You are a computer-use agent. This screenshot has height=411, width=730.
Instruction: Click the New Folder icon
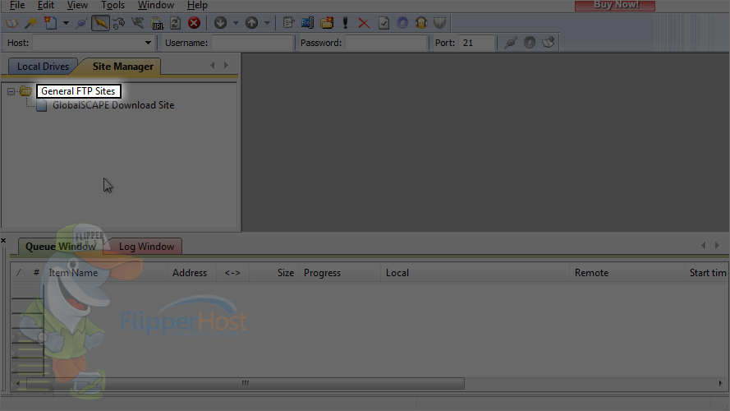pyautogui.click(x=327, y=23)
